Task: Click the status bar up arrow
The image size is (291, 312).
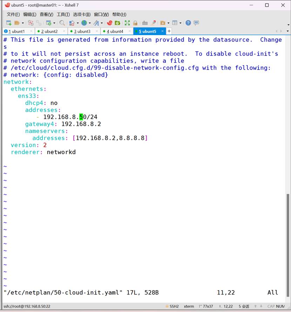Action: (256, 306)
